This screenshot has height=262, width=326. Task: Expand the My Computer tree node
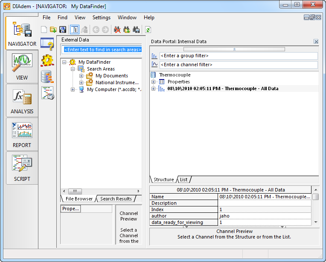[73, 89]
